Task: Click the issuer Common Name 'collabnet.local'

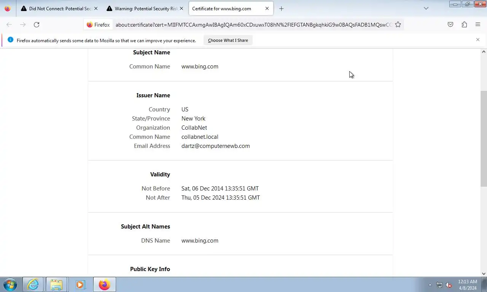Action: (200, 137)
